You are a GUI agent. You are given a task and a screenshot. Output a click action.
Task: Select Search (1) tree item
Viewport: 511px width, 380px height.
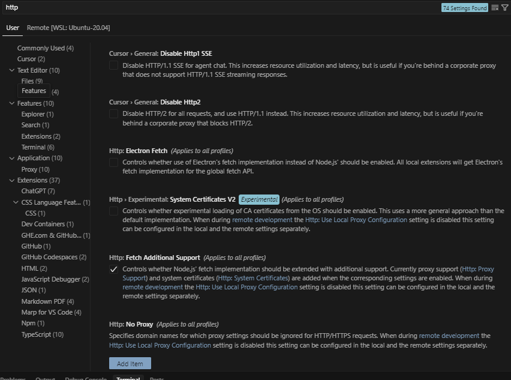pyautogui.click(x=35, y=125)
